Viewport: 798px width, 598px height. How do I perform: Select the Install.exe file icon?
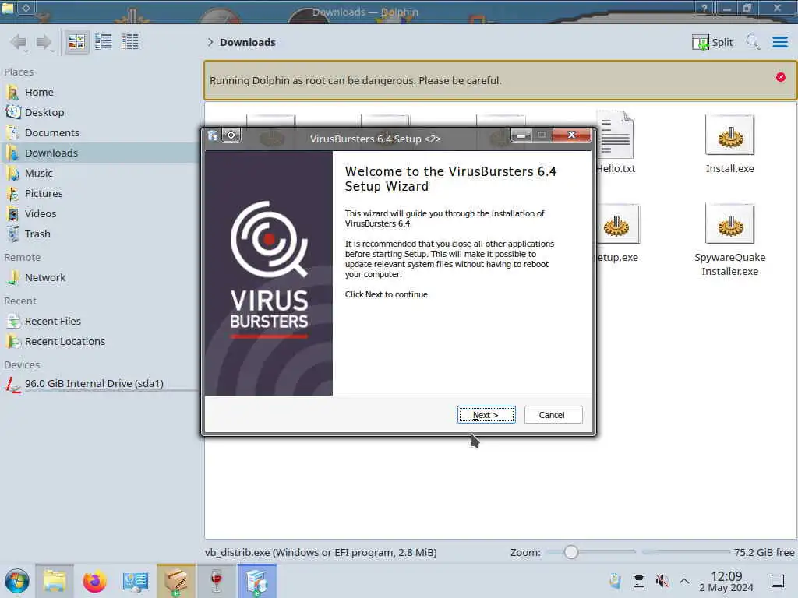point(729,135)
